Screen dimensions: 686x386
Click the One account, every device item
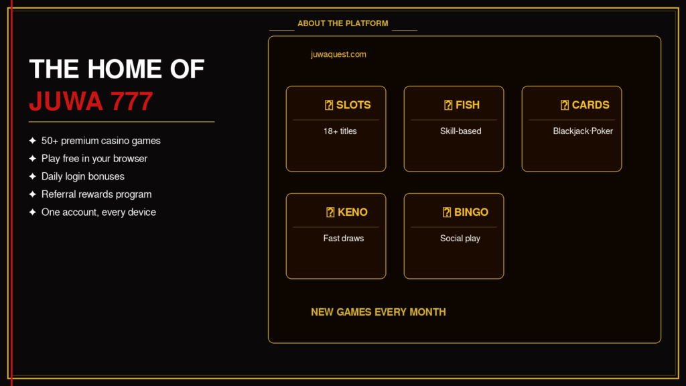pyautogui.click(x=98, y=212)
